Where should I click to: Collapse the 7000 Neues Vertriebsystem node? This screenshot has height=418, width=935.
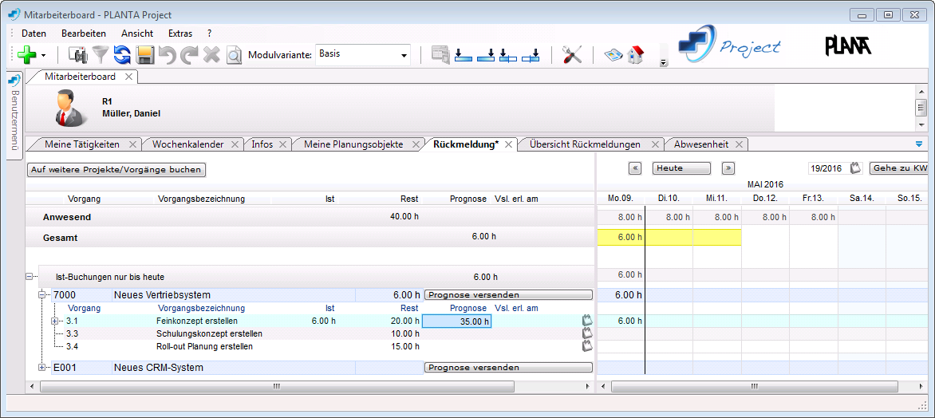pyautogui.click(x=42, y=294)
